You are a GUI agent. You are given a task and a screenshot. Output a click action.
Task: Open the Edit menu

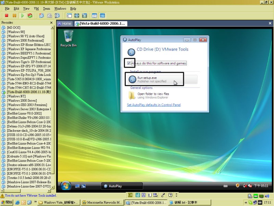[16, 9]
